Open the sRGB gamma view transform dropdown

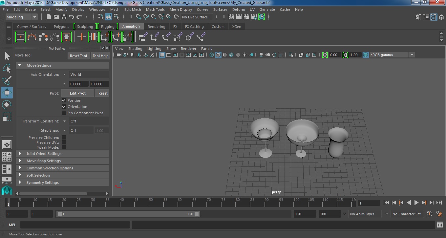coord(392,55)
